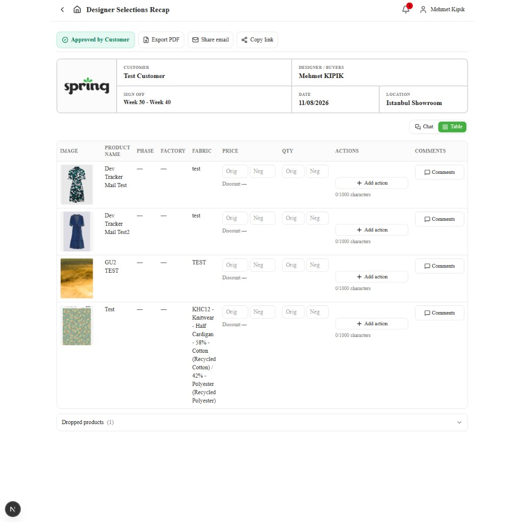
Task: Open Comments in KHC12 Knitwear row
Action: click(x=439, y=313)
